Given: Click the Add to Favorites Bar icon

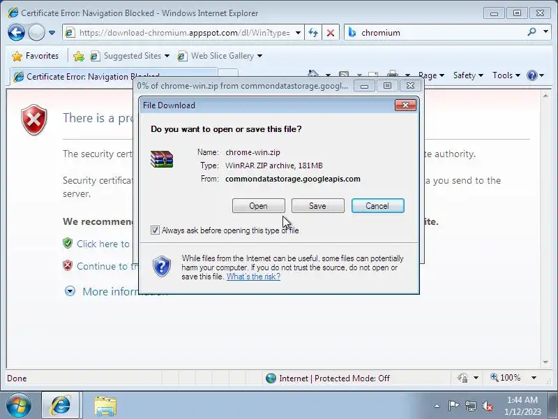Looking at the screenshot, I should pyautogui.click(x=79, y=56).
